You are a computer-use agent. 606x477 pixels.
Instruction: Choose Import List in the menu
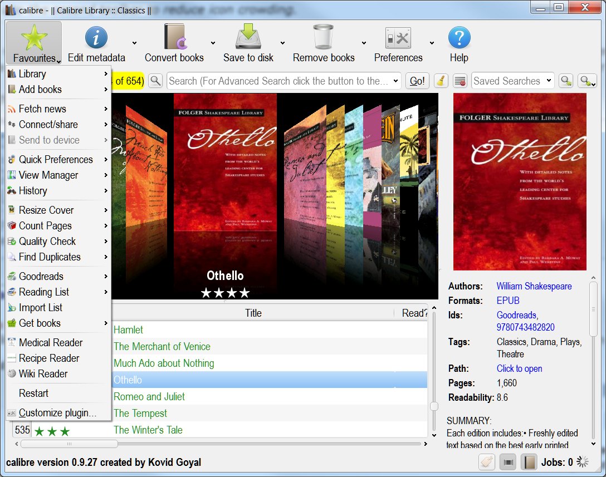pos(58,307)
